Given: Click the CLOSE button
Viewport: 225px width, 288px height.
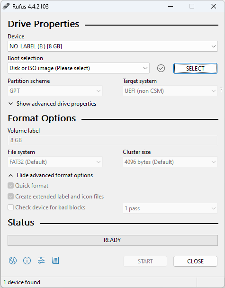Looking at the screenshot, I should coord(195,261).
